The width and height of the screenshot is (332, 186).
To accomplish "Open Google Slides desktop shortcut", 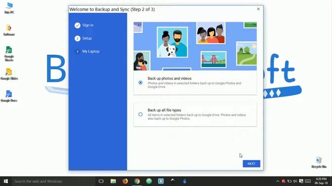I will click(9, 74).
